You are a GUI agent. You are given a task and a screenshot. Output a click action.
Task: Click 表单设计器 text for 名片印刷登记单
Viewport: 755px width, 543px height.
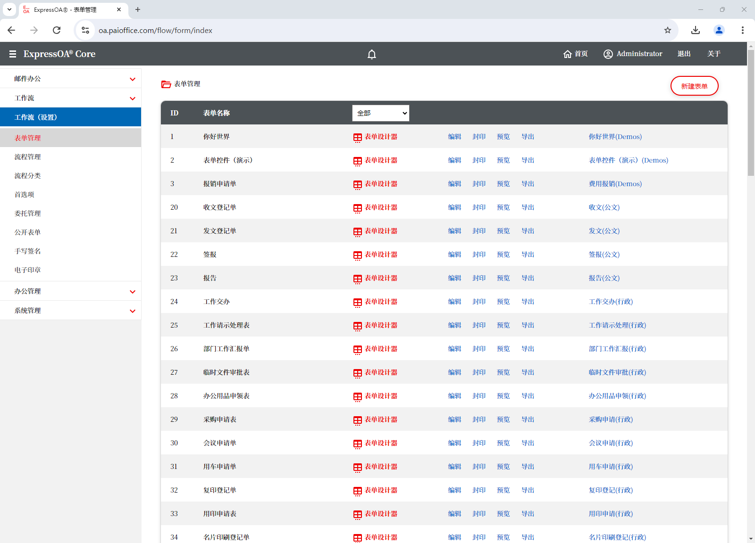(381, 537)
